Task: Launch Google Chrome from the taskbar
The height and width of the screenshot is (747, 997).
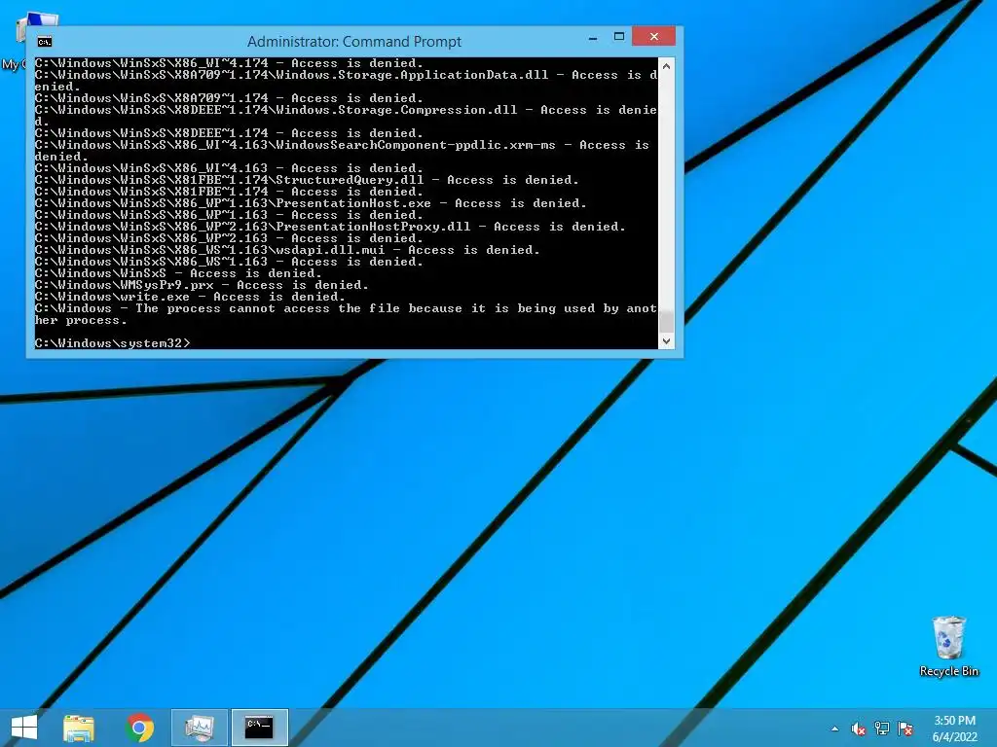Action: (140, 728)
